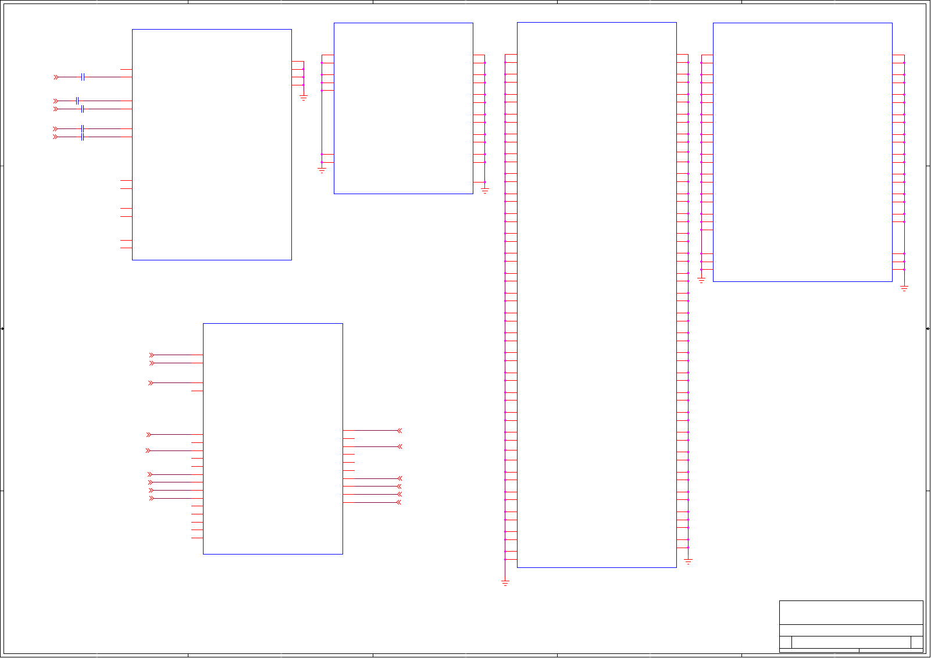The width and height of the screenshot is (931, 658).
Task: Select the topmost capacitor symbol in the schematic
Action: pyautogui.click(x=83, y=77)
